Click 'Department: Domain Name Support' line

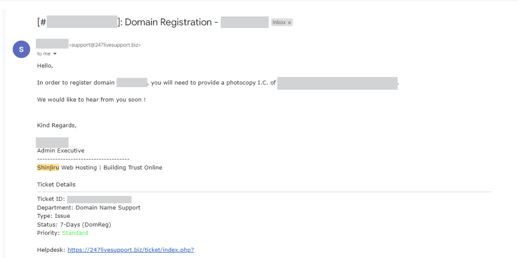pos(89,207)
